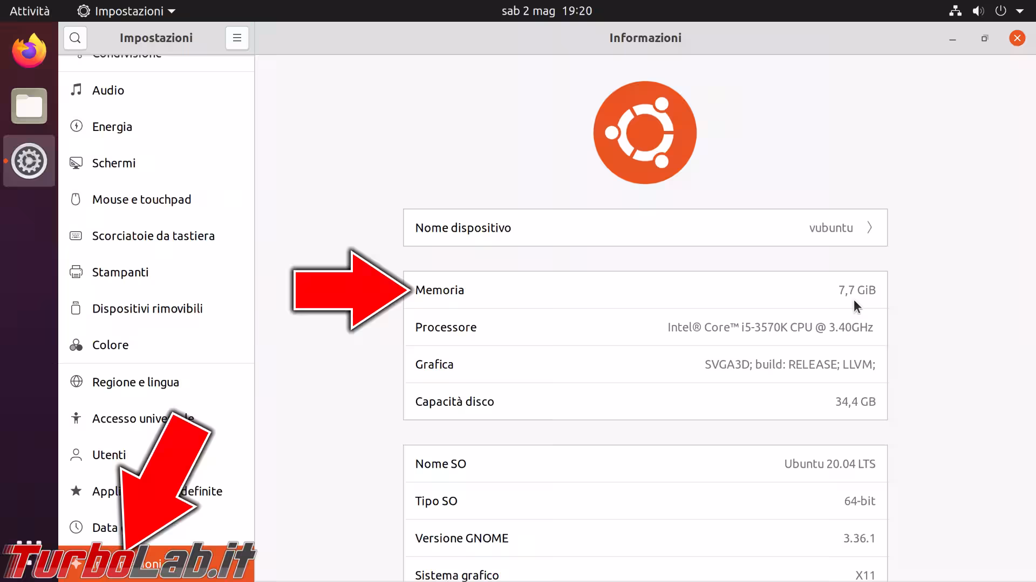
Task: Open the hamburger menu in Settings sidebar
Action: tap(237, 38)
